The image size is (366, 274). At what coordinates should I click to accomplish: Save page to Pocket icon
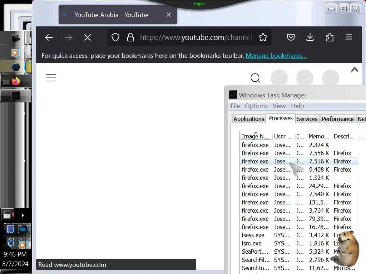pyautogui.click(x=291, y=37)
